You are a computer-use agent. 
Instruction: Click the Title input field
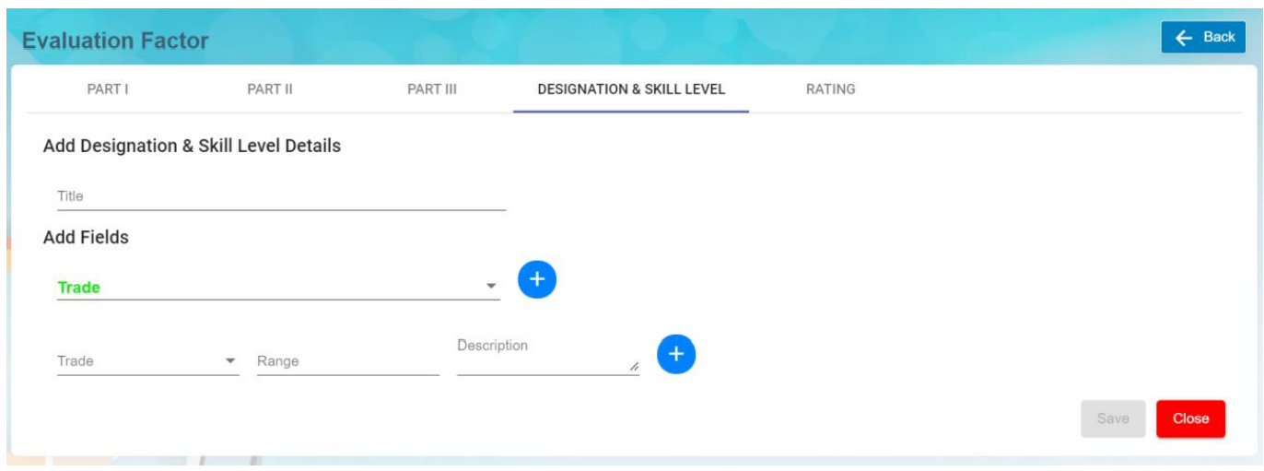coord(281,196)
